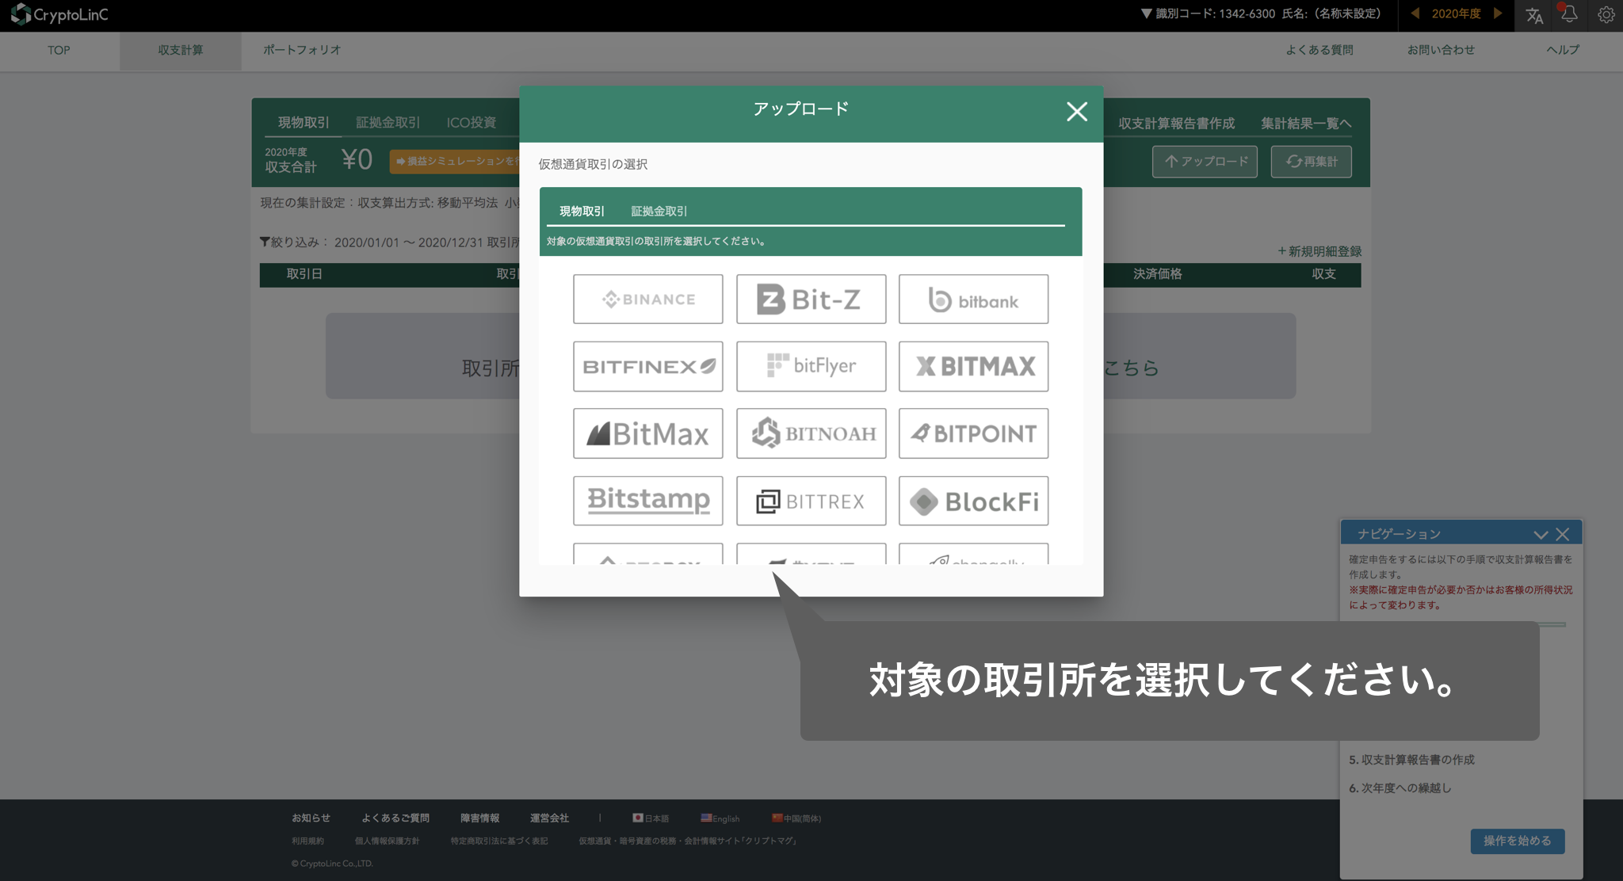Image resolution: width=1623 pixels, height=881 pixels.
Task: Switch language to English
Action: 720,818
